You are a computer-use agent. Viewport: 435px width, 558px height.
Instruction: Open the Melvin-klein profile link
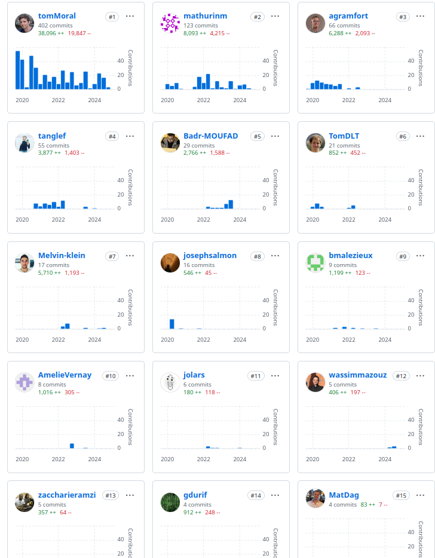pyautogui.click(x=62, y=255)
